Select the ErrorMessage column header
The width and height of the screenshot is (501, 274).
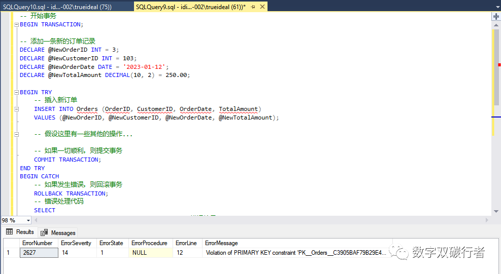point(221,243)
